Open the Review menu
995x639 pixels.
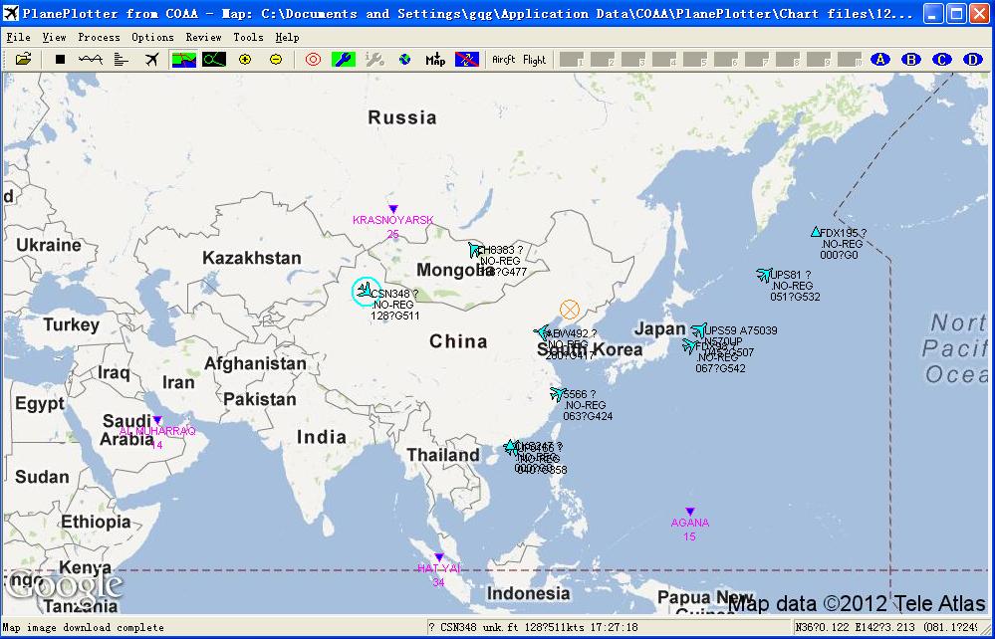point(204,38)
